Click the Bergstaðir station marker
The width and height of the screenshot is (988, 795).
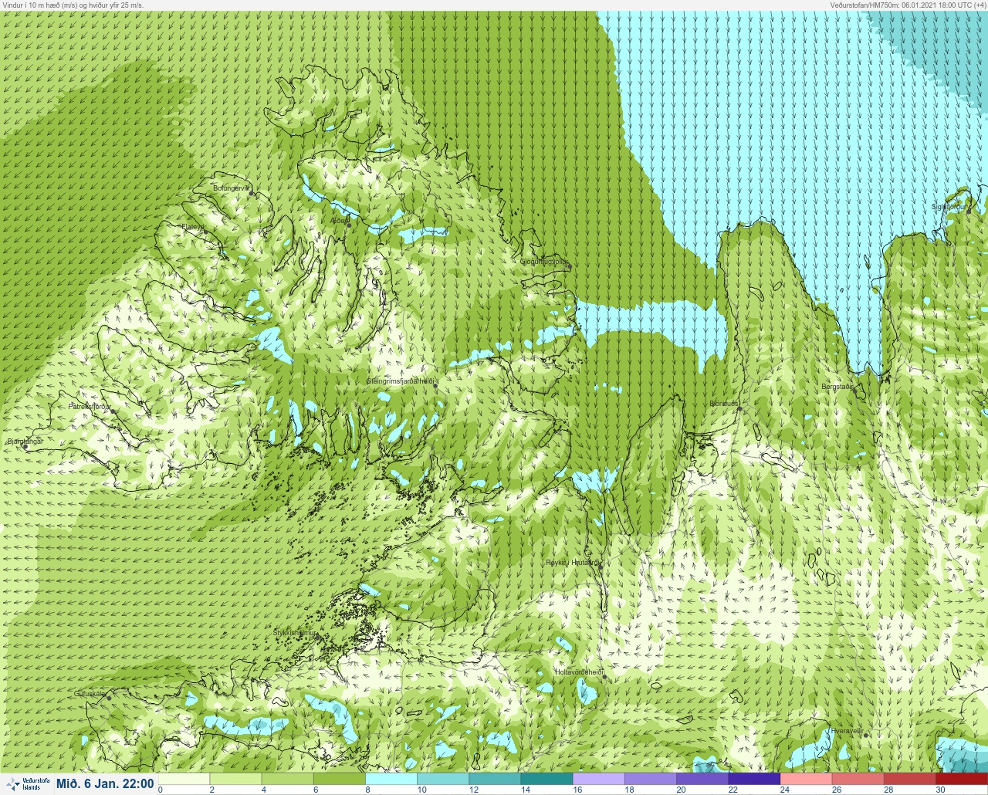click(x=854, y=391)
